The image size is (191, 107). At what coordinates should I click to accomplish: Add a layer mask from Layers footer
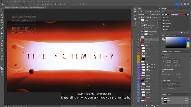pos(147,106)
